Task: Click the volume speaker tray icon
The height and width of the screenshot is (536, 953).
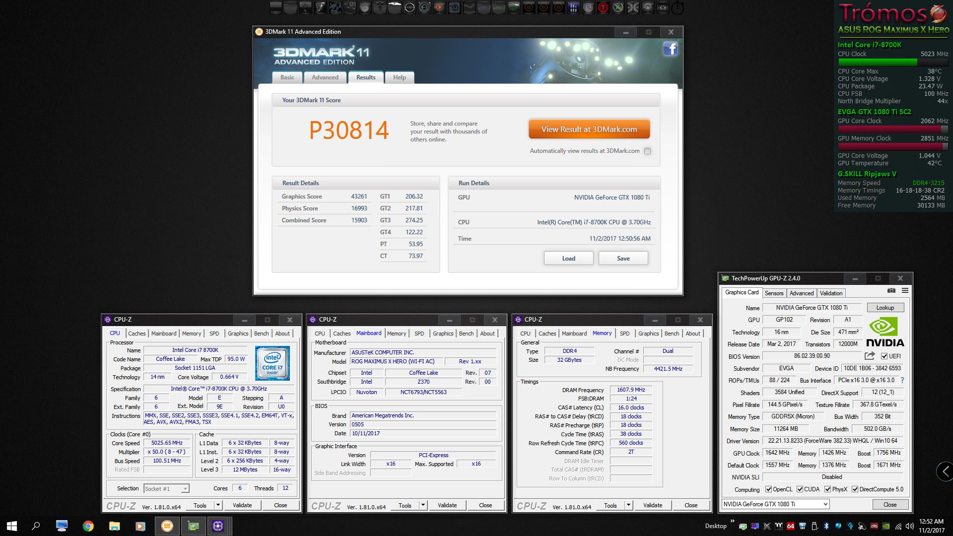Action: click(910, 526)
